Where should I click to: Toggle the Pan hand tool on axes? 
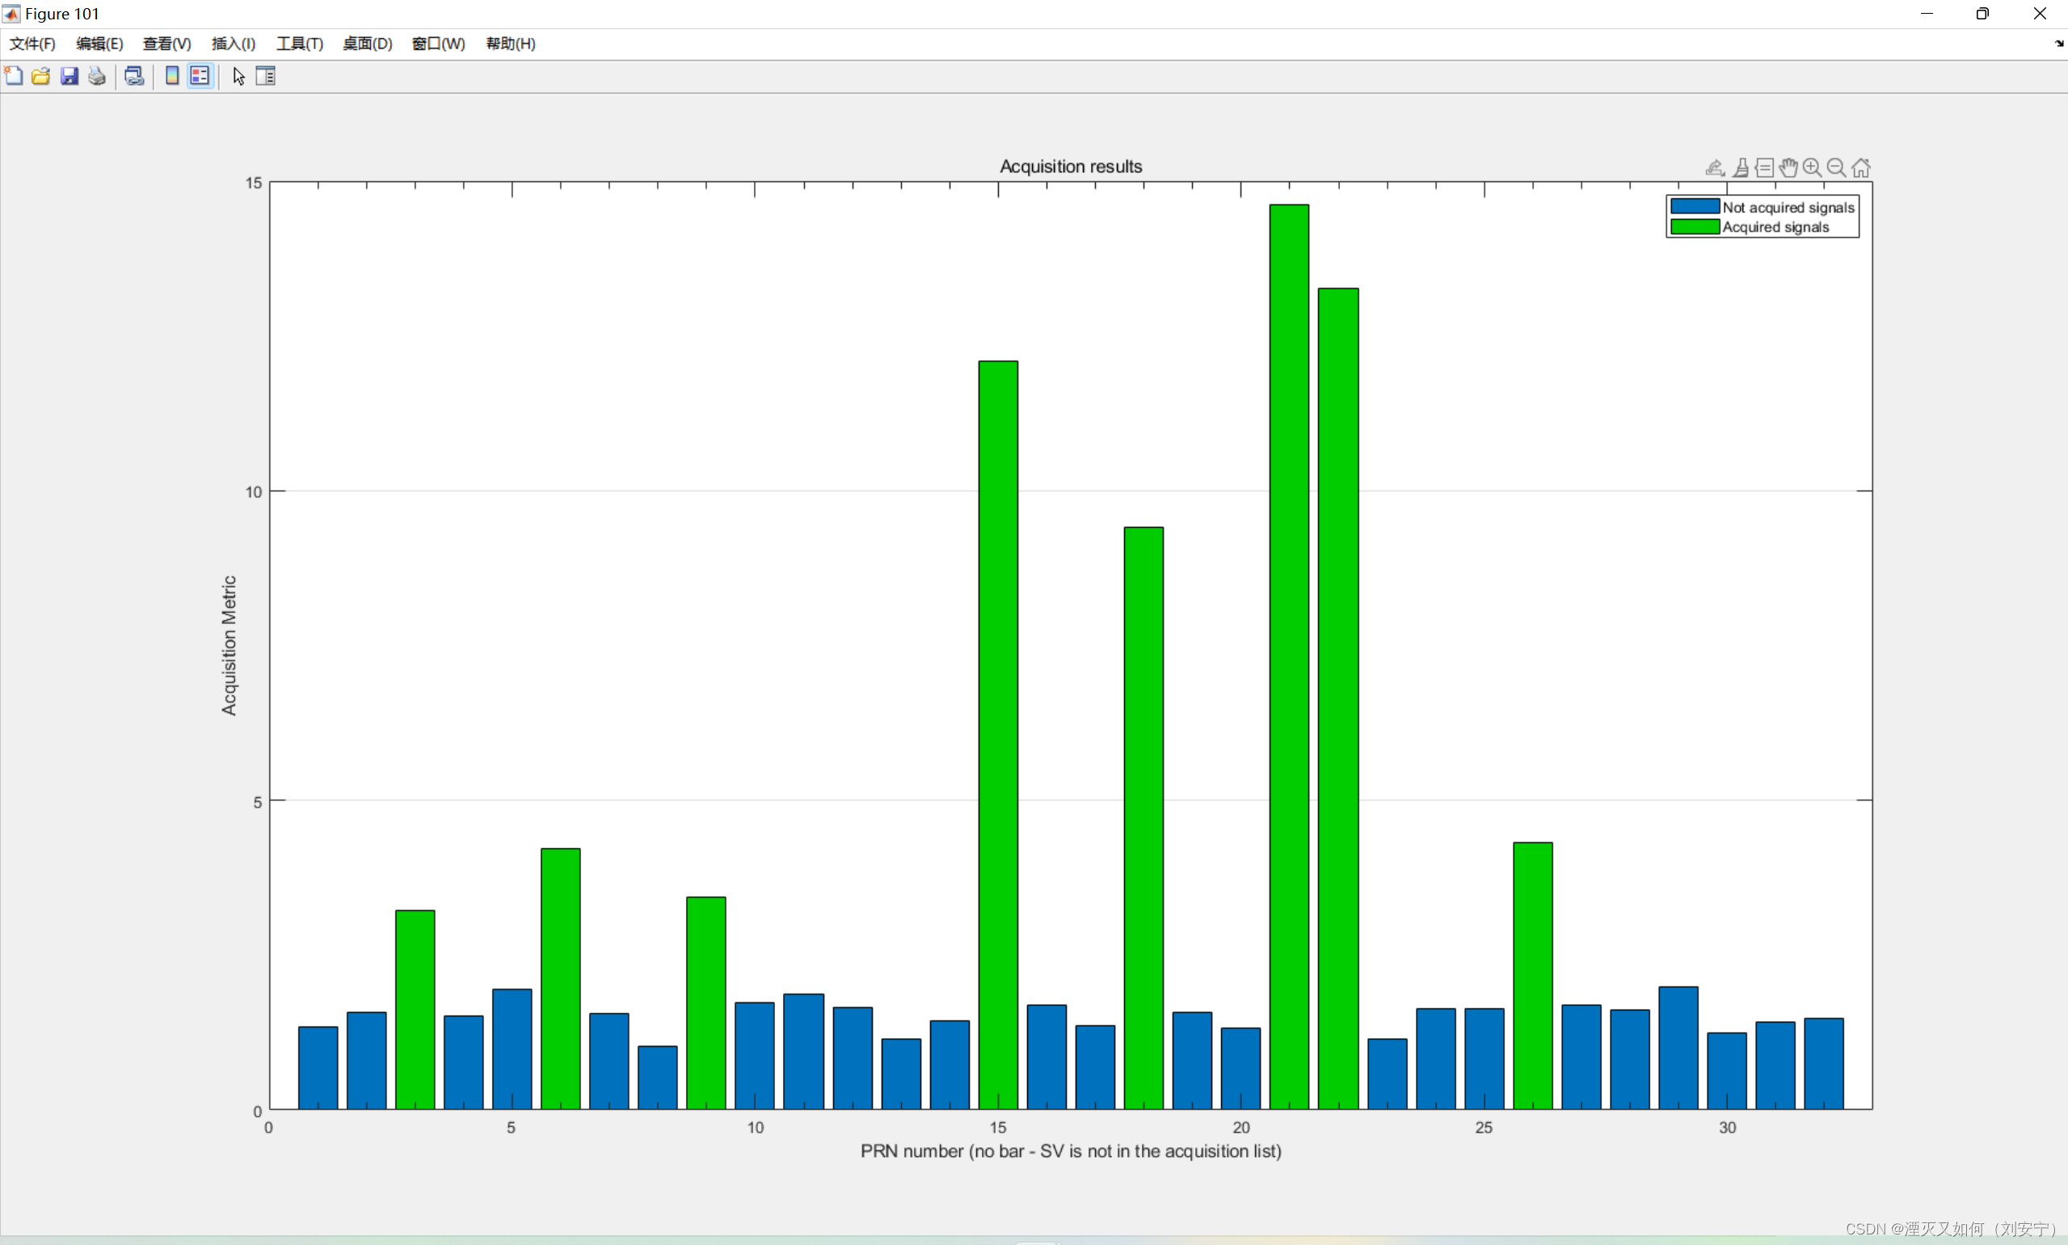[x=1788, y=168]
